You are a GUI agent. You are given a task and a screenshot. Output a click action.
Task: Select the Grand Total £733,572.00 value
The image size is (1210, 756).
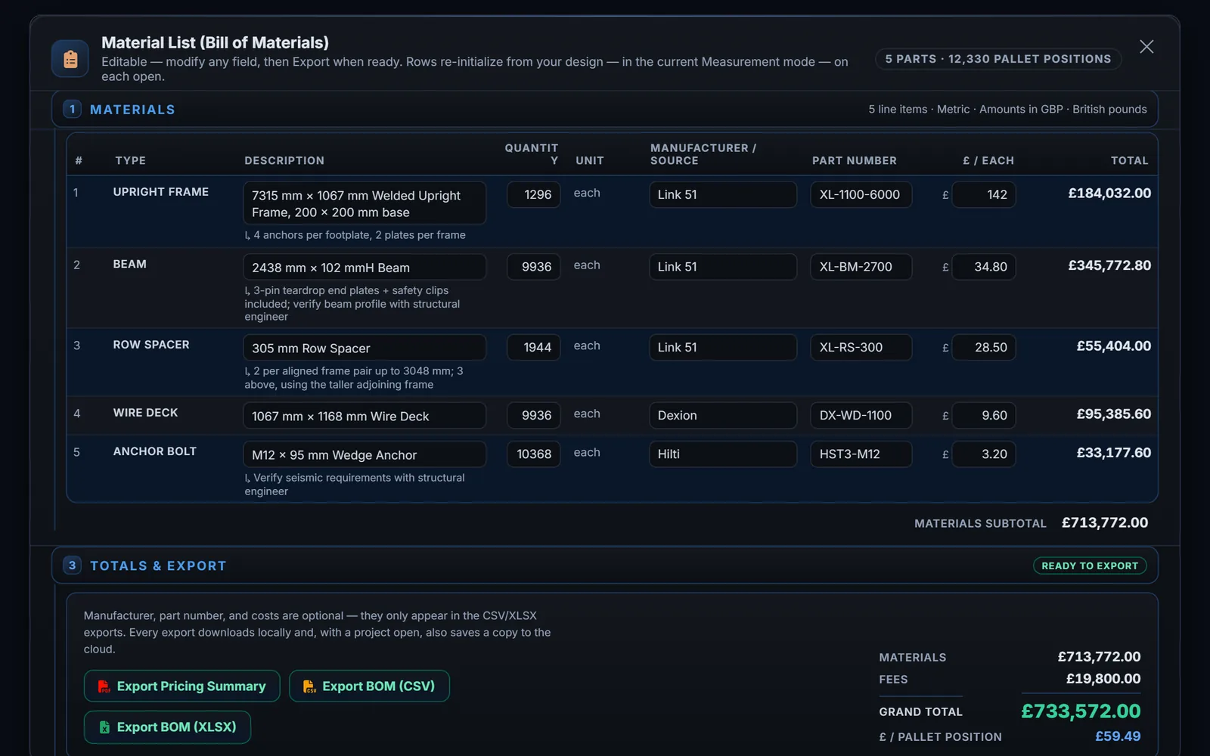click(x=1081, y=711)
